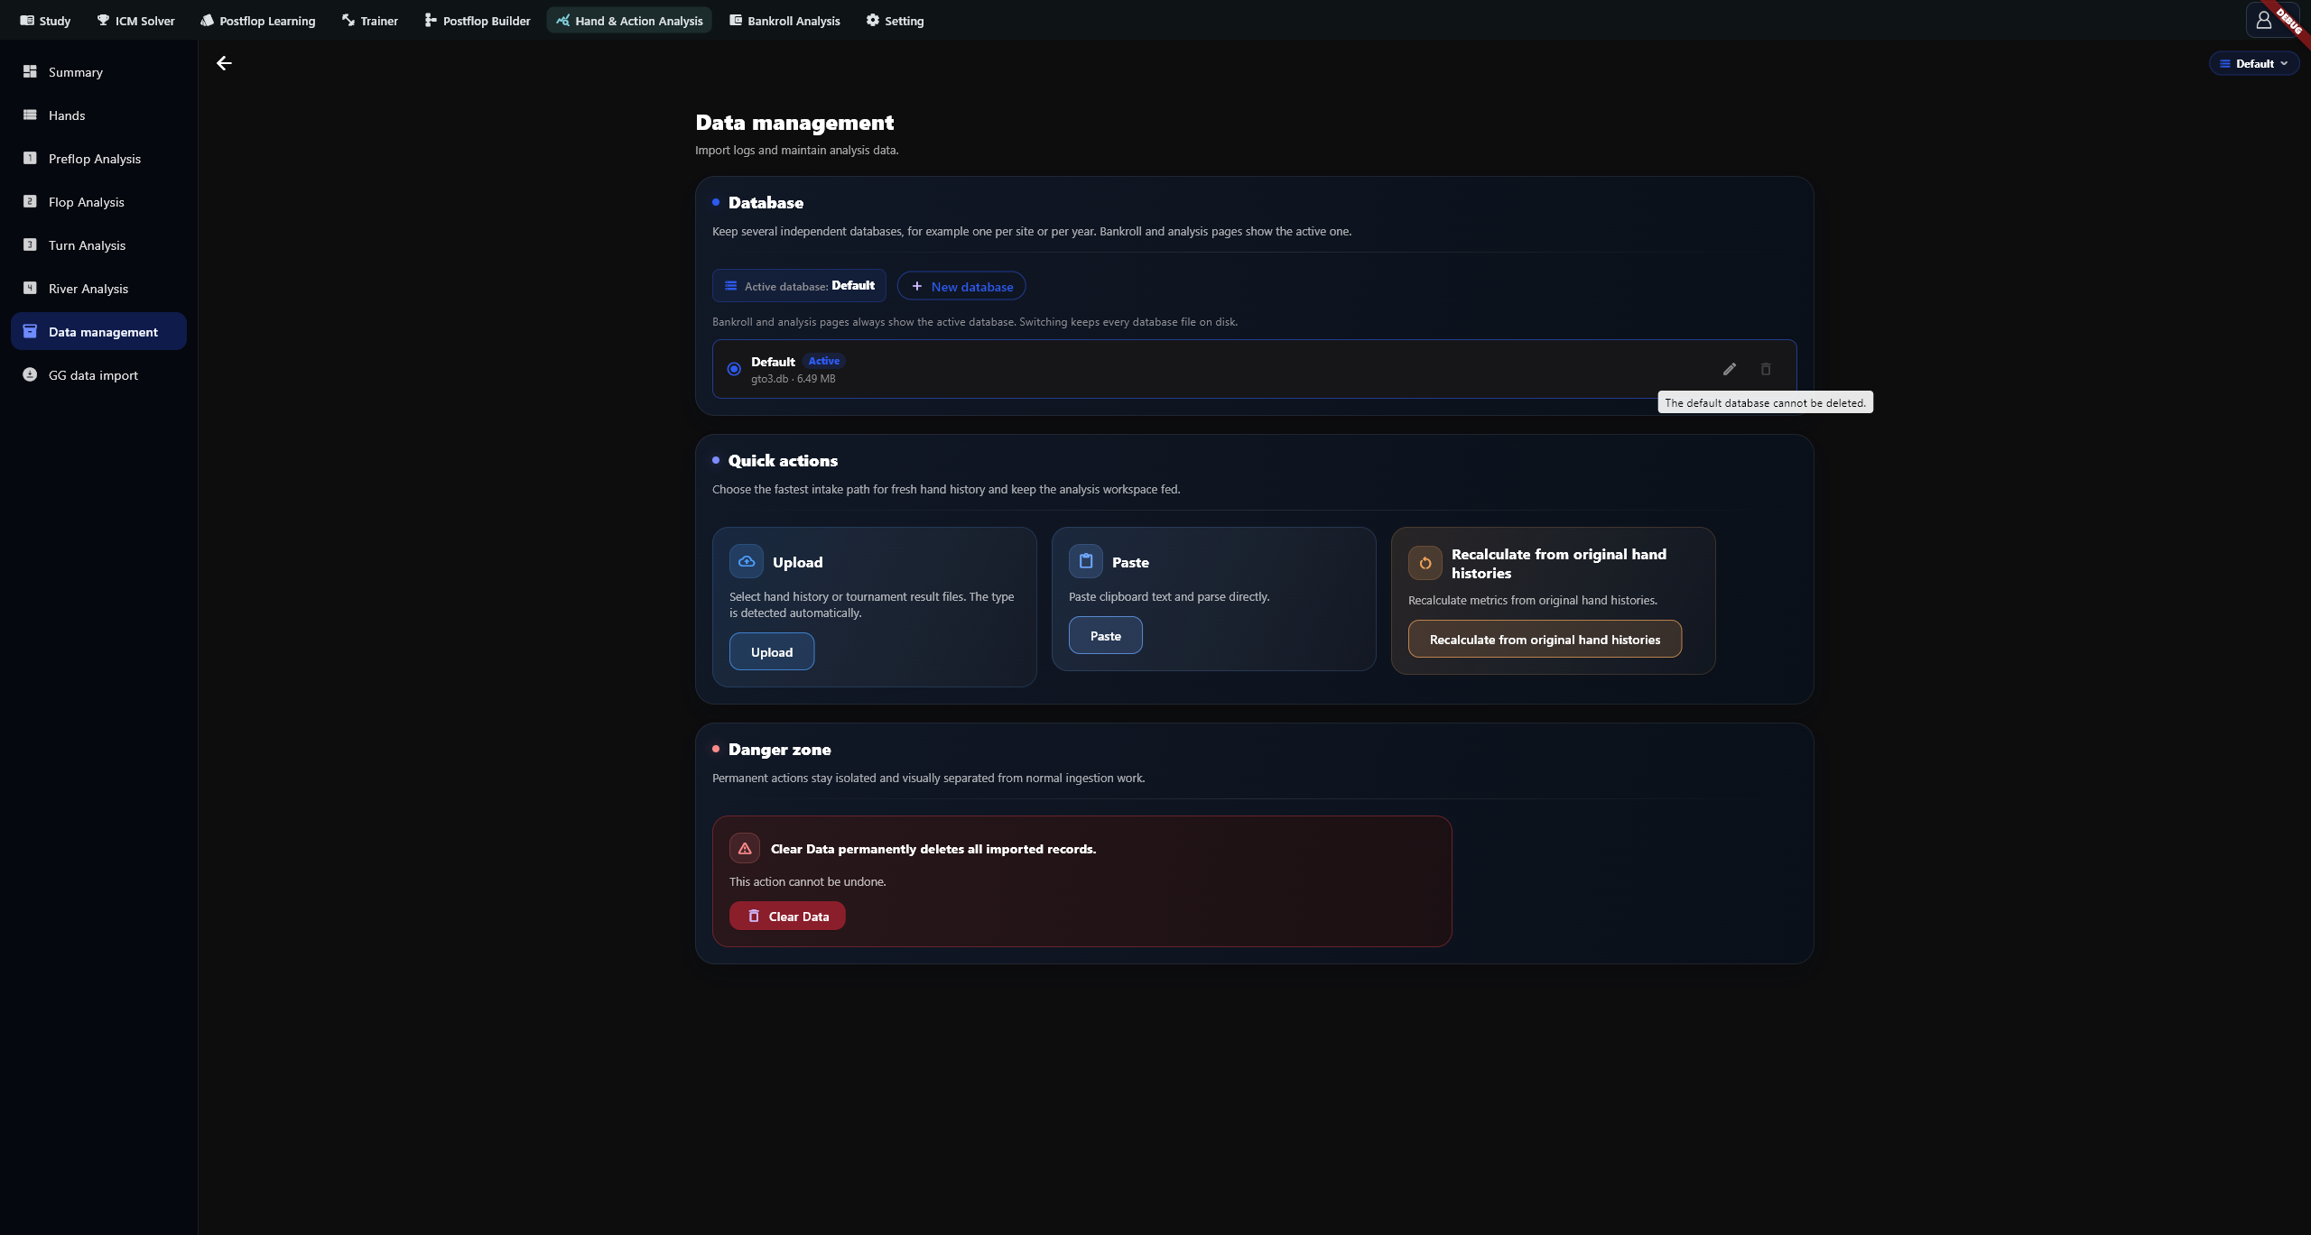2311x1235 pixels.
Task: Click the 'gto3.db · 6.49 MB' file info text
Action: (793, 379)
